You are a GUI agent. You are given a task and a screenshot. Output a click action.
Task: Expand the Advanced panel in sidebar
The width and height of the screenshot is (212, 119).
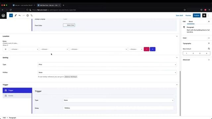pyautogui.click(x=196, y=60)
